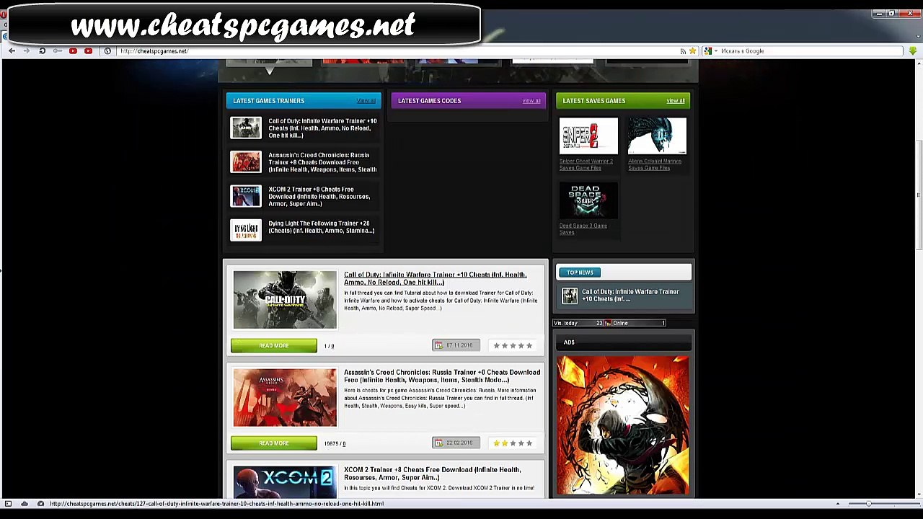The height and width of the screenshot is (519, 923).
Task: Click the browser forward arrow
Action: click(x=27, y=50)
